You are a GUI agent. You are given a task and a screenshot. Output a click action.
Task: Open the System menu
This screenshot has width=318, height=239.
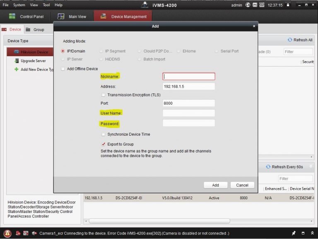pos(19,5)
